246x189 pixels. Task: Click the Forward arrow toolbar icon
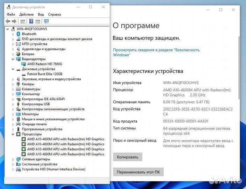click(14, 21)
